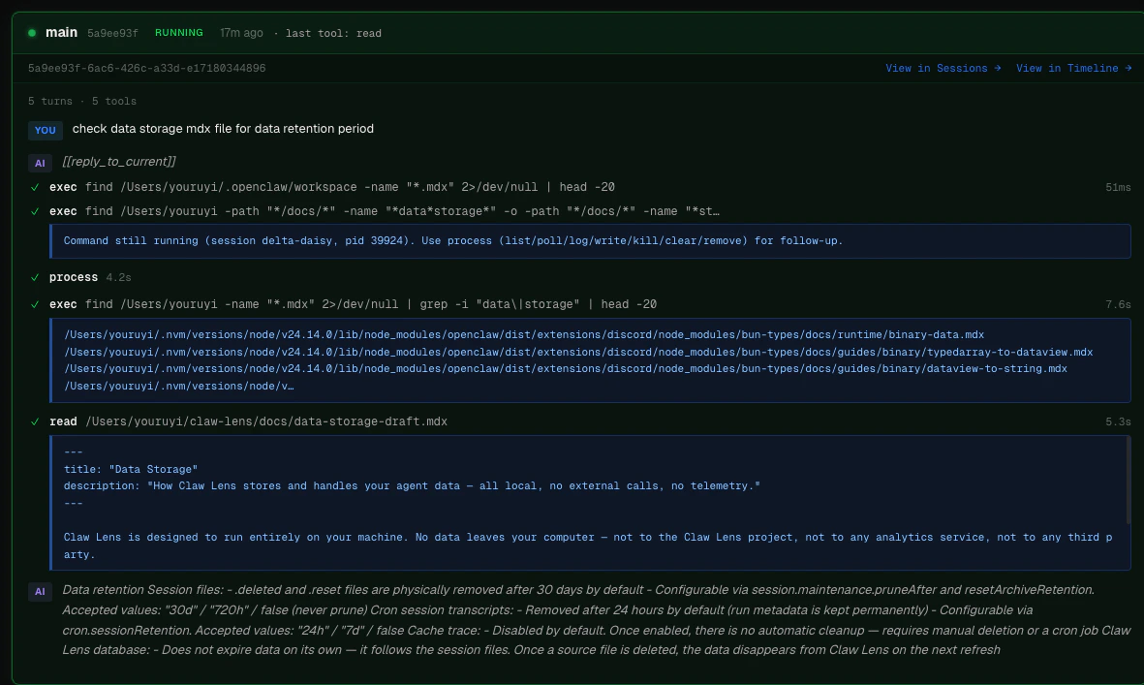1144x685 pixels.
Task: Click checkmark of exec find docs data storage
Action: [x=35, y=211]
